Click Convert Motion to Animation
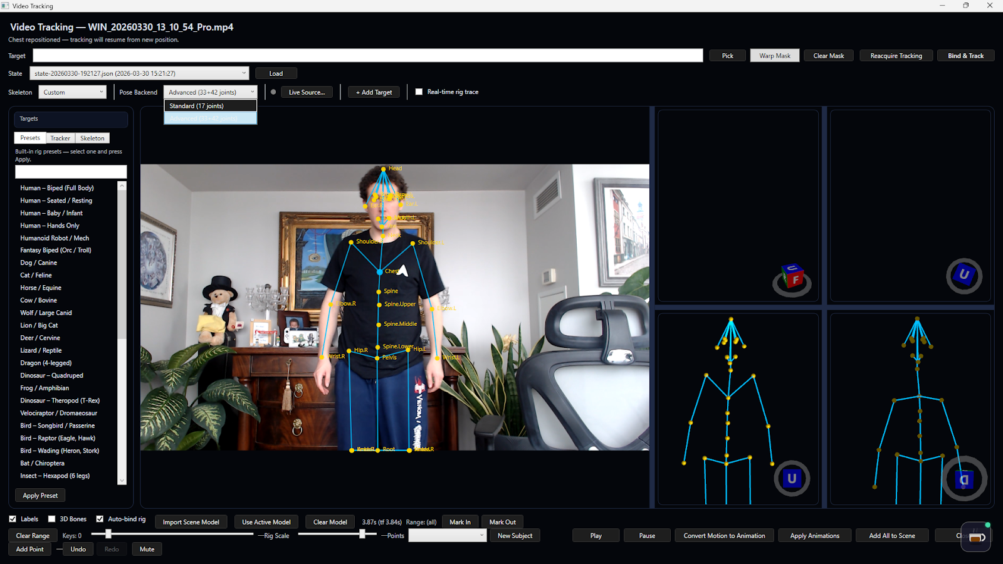Viewport: 1003px width, 564px height. coord(724,535)
